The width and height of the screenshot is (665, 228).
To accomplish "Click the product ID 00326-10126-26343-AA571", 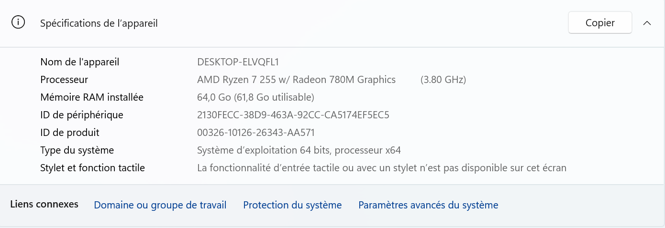I will click(255, 133).
